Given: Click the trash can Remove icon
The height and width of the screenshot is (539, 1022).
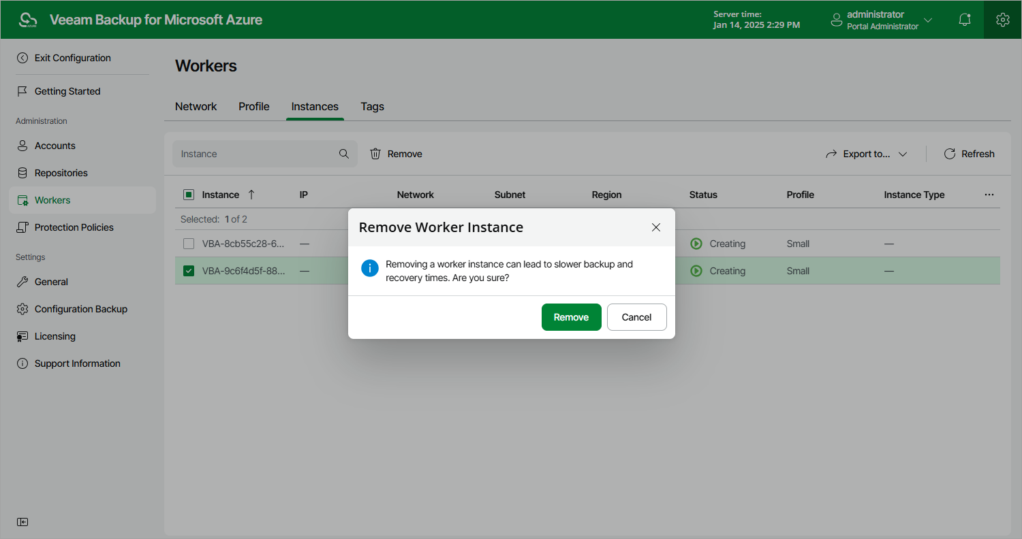Looking at the screenshot, I should click(x=375, y=154).
